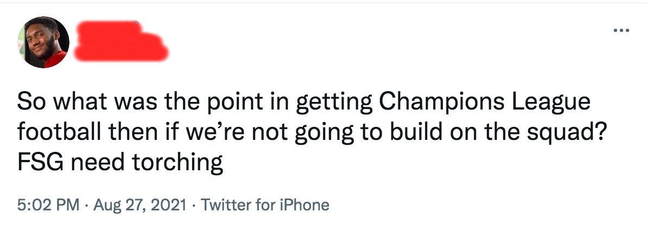Click the word need in last line
Viewport: 647px width, 231px height.
[97, 162]
